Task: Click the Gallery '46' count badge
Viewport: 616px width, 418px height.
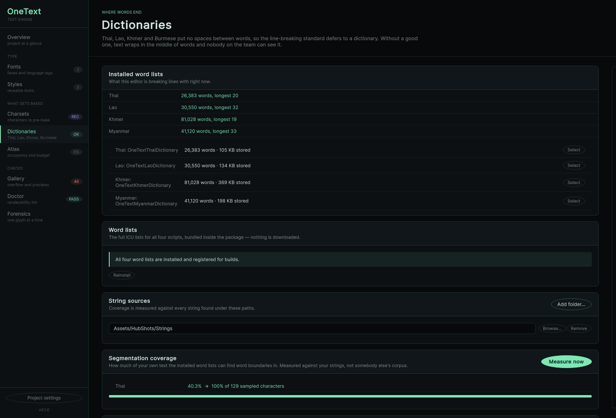Action: tap(76, 182)
